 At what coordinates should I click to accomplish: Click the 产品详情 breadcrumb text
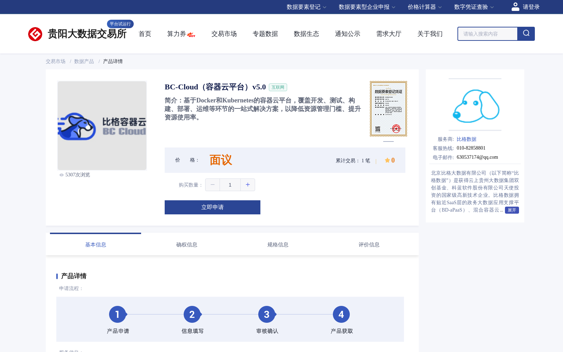pyautogui.click(x=113, y=61)
